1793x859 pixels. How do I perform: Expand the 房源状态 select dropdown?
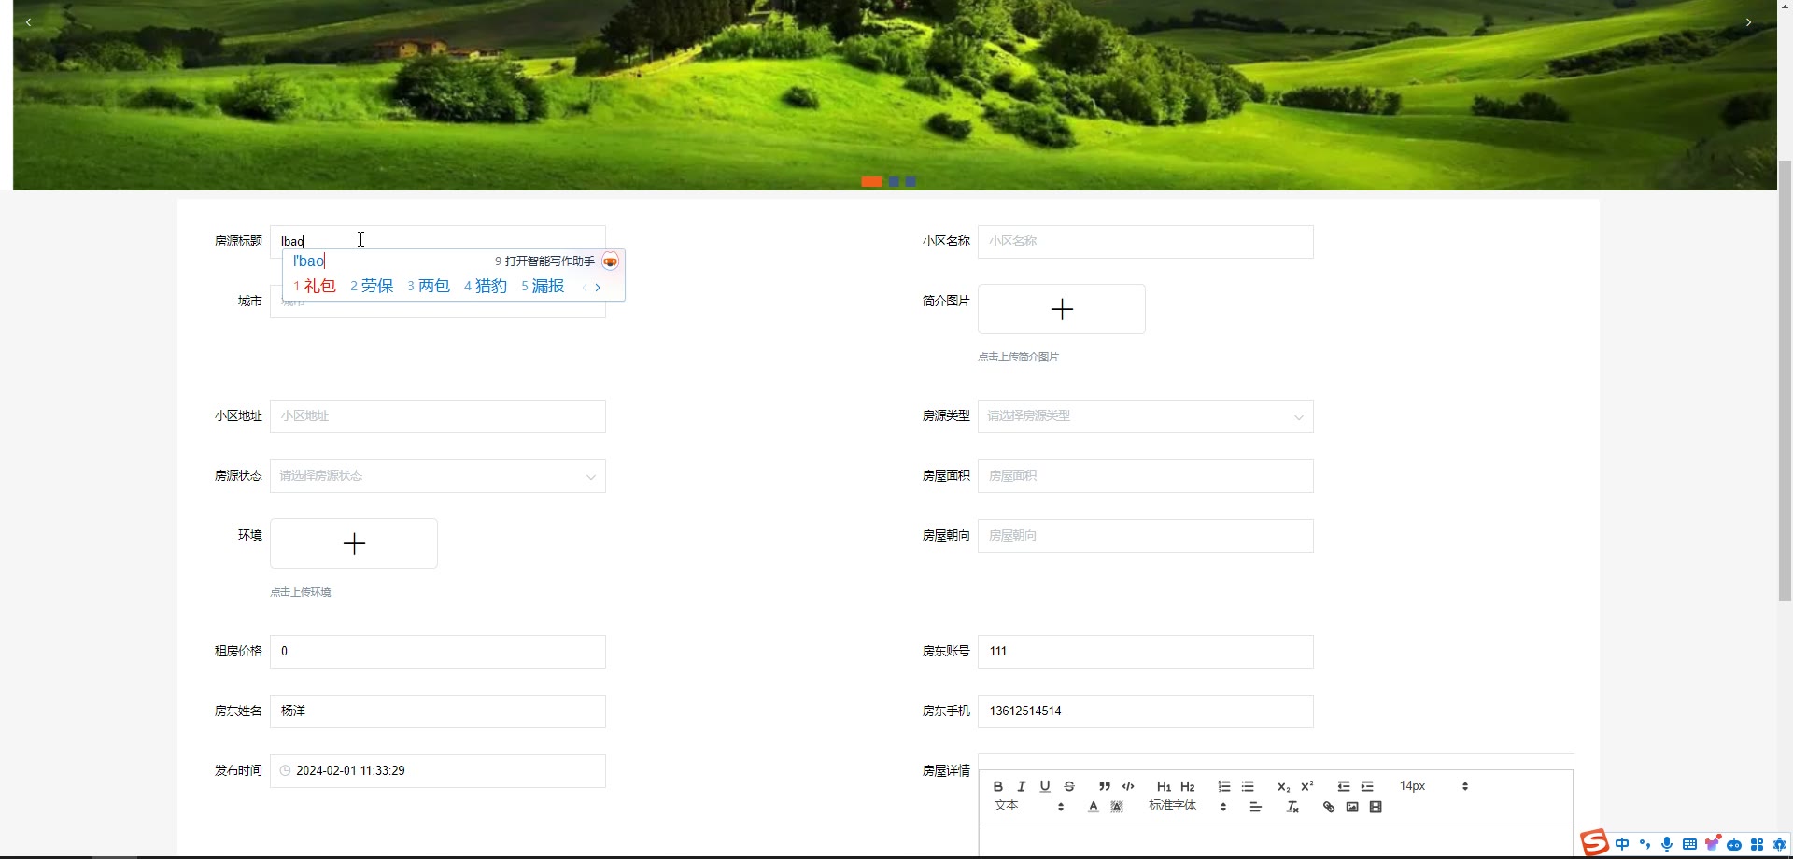coord(437,476)
